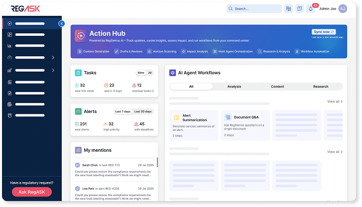Click the AI Agent Workflows icon
Image resolution: width=362 pixels, height=207 pixels.
click(172, 73)
